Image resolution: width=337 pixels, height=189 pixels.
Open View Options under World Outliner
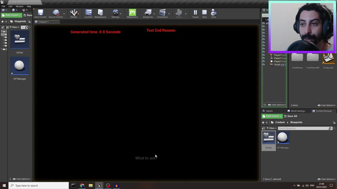(277, 105)
